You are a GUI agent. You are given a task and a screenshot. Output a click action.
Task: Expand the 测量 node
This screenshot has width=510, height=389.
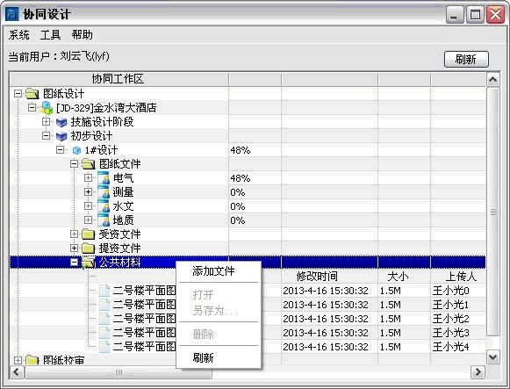coord(88,192)
